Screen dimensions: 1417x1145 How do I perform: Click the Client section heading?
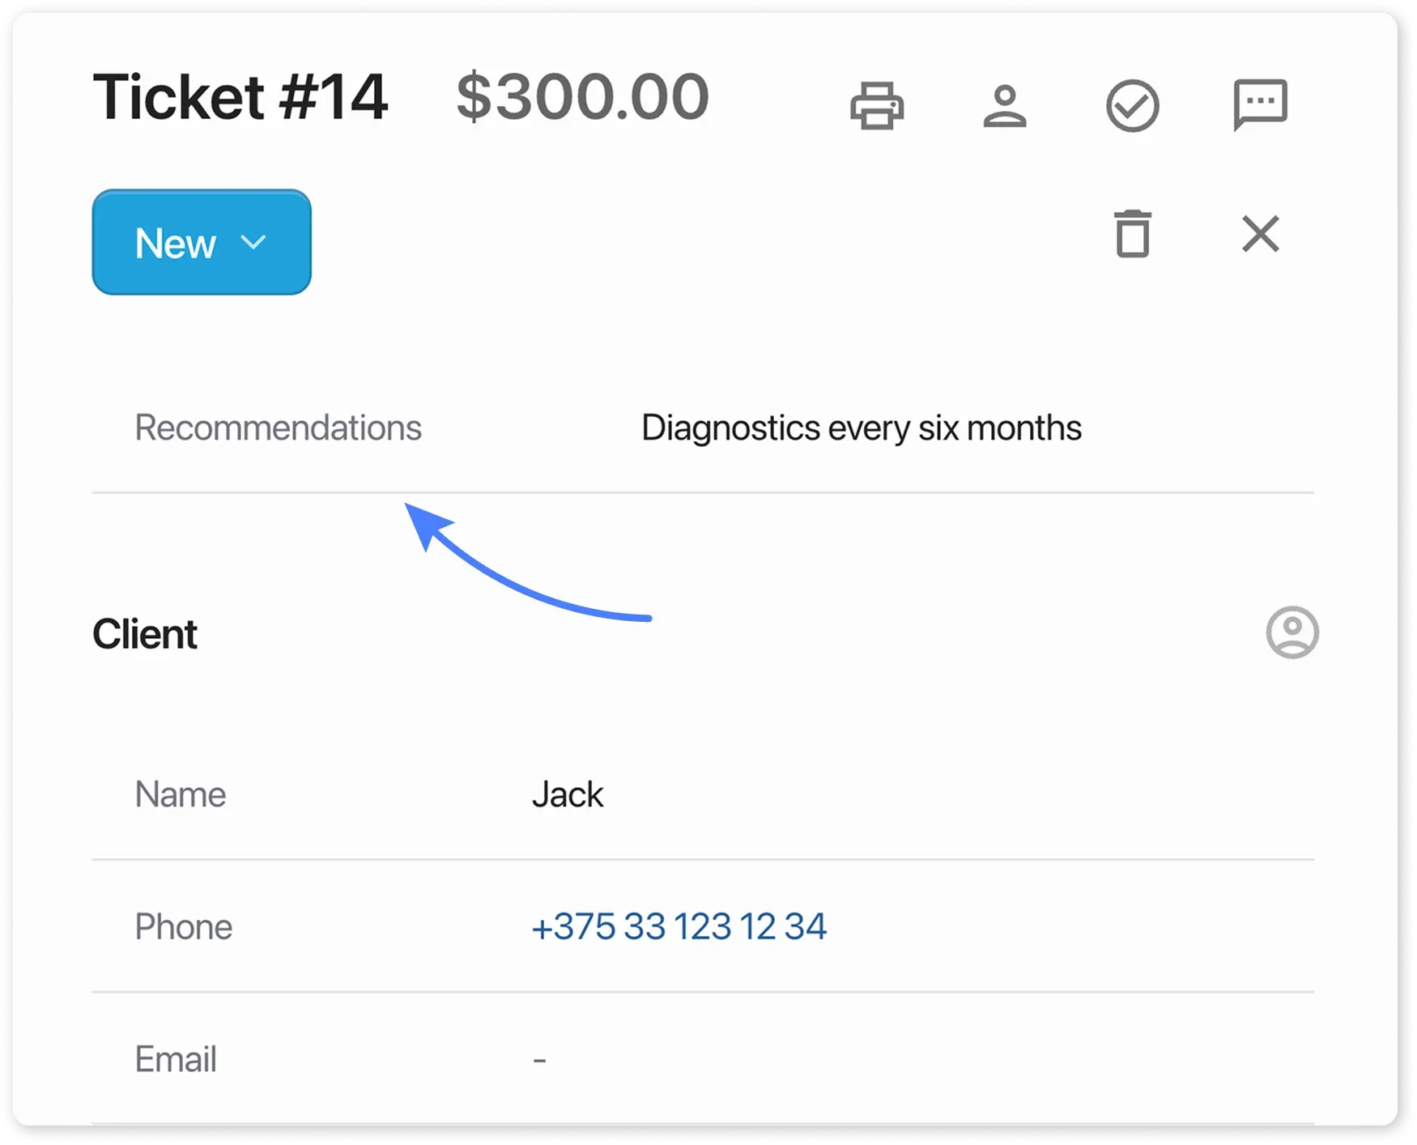pyautogui.click(x=145, y=633)
